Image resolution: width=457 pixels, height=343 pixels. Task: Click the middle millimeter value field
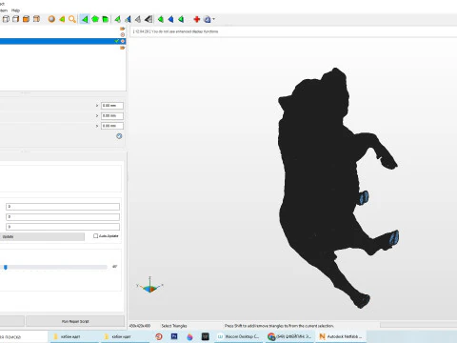[x=112, y=115]
